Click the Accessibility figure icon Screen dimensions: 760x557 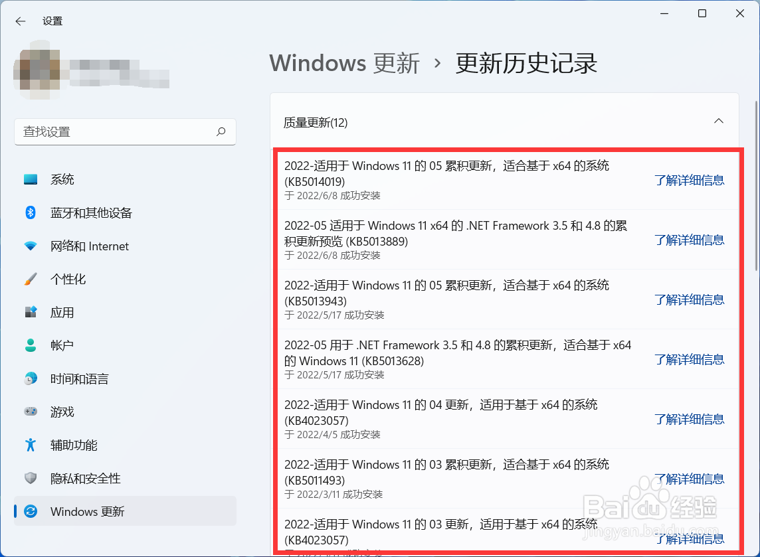pos(31,445)
